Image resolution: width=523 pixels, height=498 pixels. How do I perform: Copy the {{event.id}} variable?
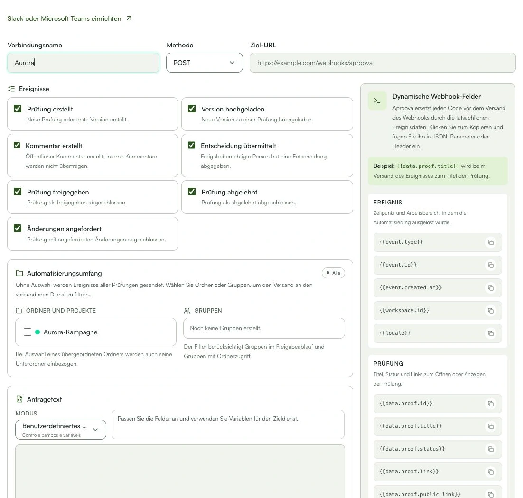click(490, 265)
